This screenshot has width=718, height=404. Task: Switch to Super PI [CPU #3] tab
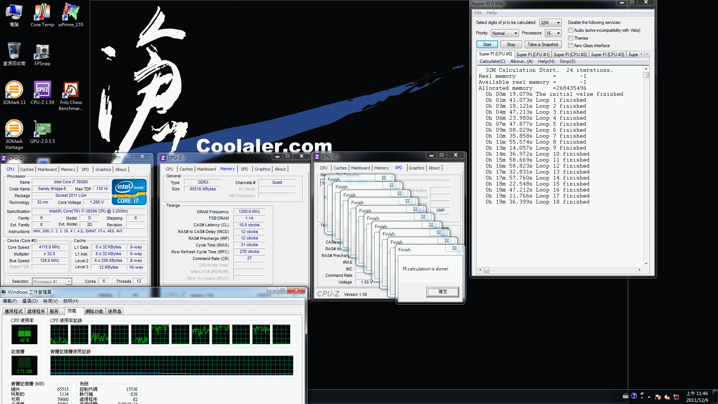tap(607, 55)
